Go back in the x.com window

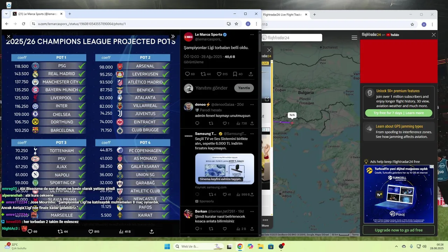click(x=7, y=24)
